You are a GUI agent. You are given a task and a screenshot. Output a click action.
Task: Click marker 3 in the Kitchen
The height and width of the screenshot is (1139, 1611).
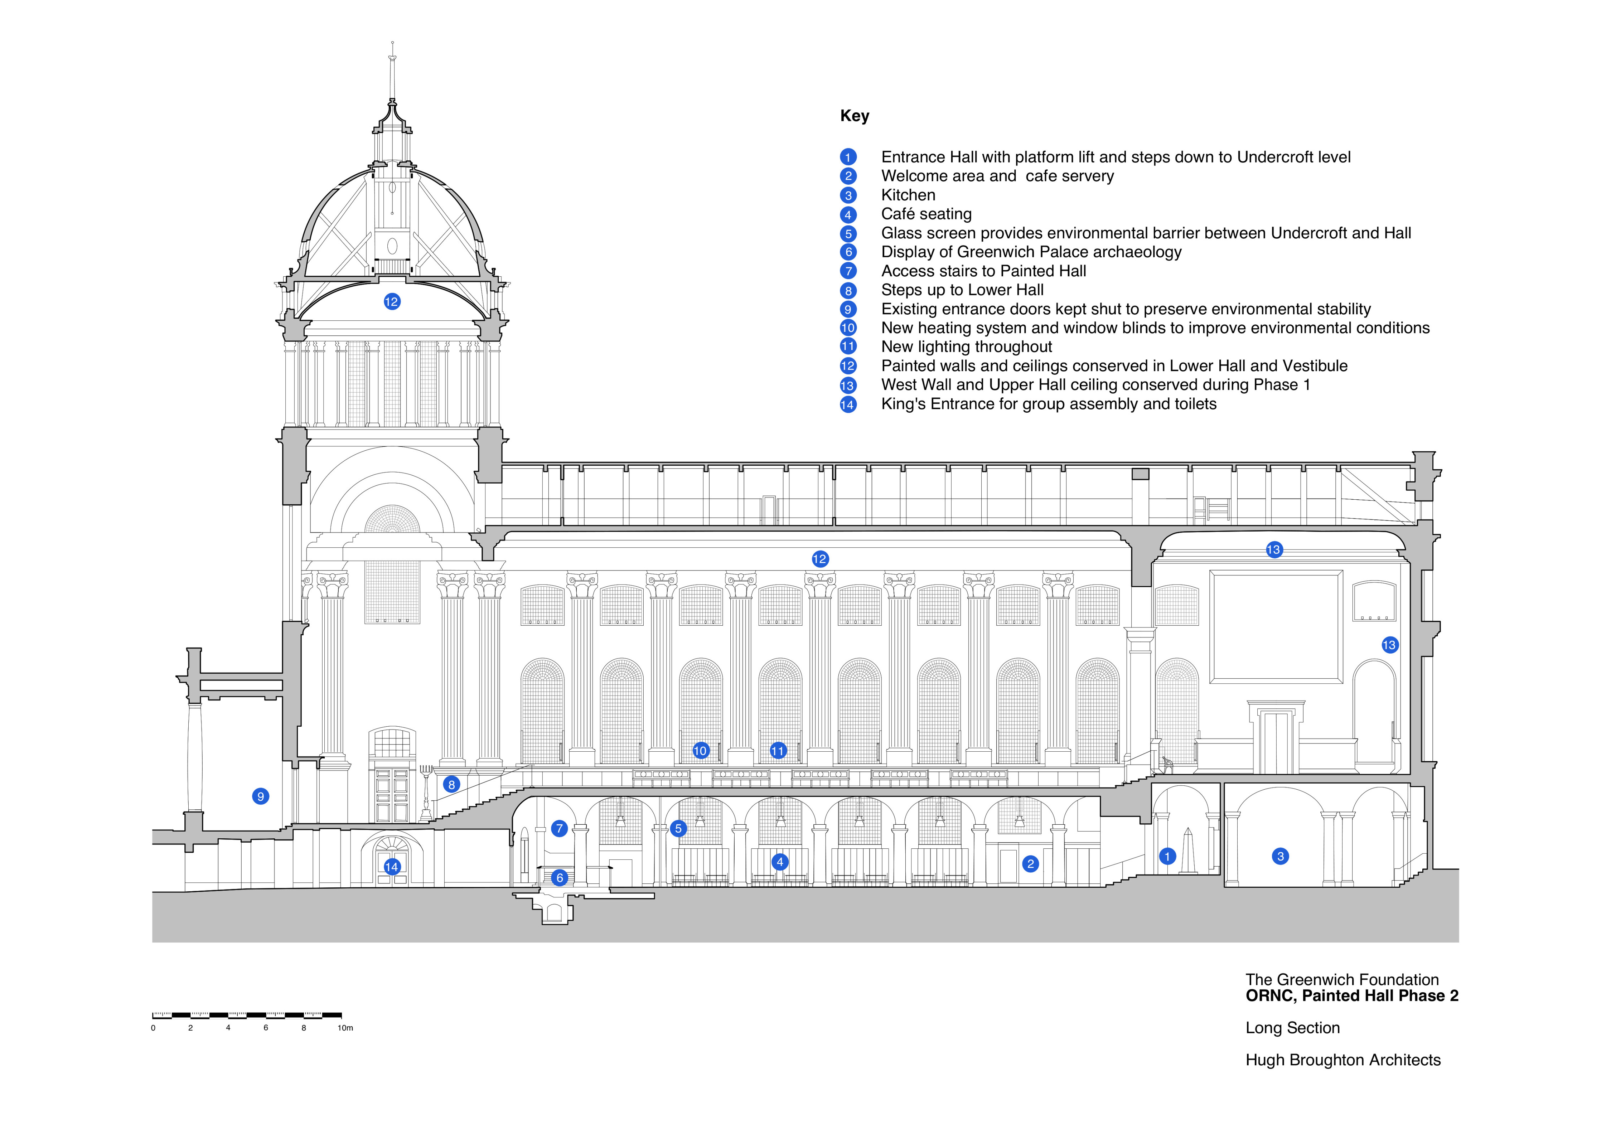tap(1280, 856)
